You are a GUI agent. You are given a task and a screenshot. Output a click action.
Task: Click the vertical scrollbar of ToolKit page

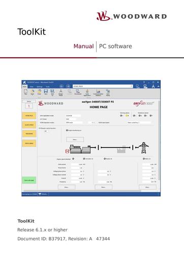click(159, 140)
